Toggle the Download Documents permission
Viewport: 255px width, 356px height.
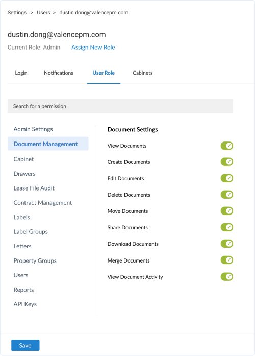coord(226,244)
